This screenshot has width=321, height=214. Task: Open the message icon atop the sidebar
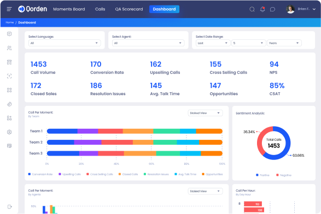coord(9,34)
